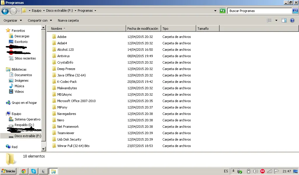This screenshot has height=175, width=299.
Task: Create a Nueva carpeta
Action: (68, 20)
